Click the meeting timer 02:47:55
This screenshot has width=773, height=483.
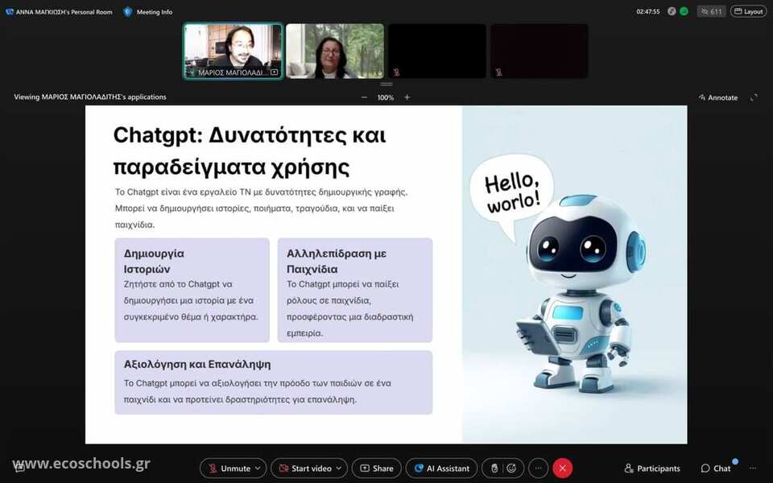pyautogui.click(x=647, y=11)
